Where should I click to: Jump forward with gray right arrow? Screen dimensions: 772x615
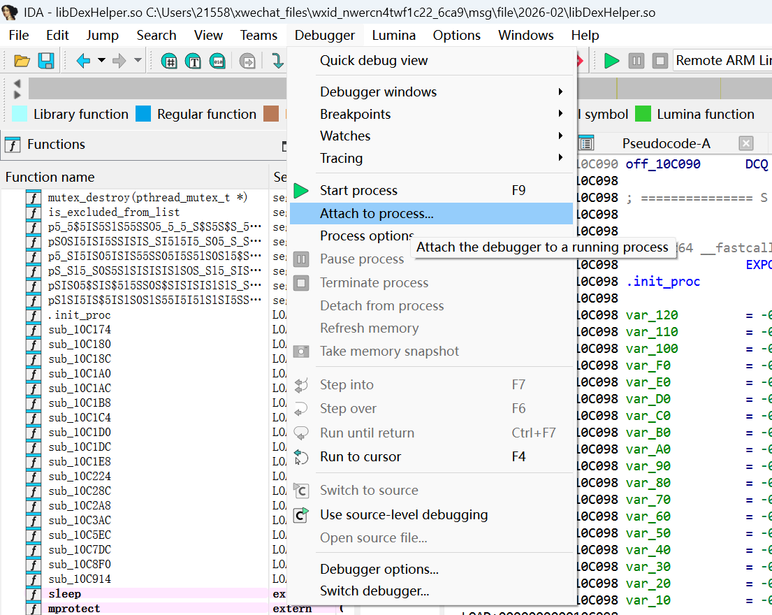(x=119, y=61)
